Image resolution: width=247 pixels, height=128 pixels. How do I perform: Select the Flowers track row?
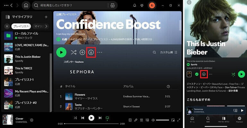click(117, 96)
